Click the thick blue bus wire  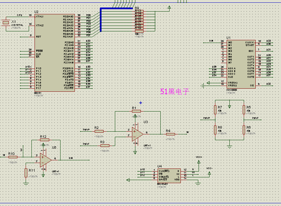click(x=101, y=20)
